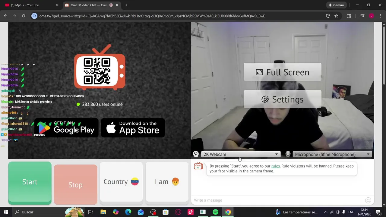The image size is (386, 217).
Task: Open Copilot from the taskbar
Action: pos(116,212)
